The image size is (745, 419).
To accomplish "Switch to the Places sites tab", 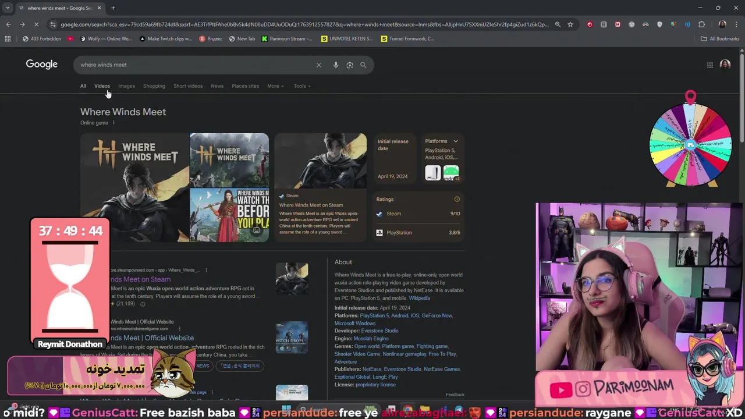I will coord(245,86).
